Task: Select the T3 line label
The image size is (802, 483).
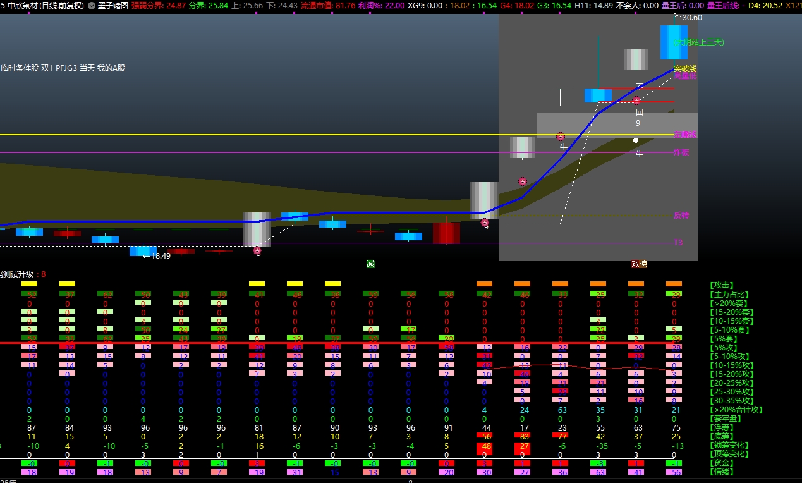Action: point(678,243)
